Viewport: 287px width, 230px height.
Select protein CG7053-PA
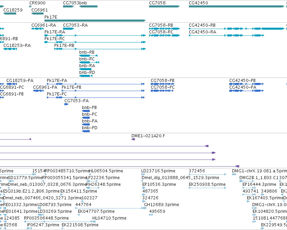coord(66,104)
